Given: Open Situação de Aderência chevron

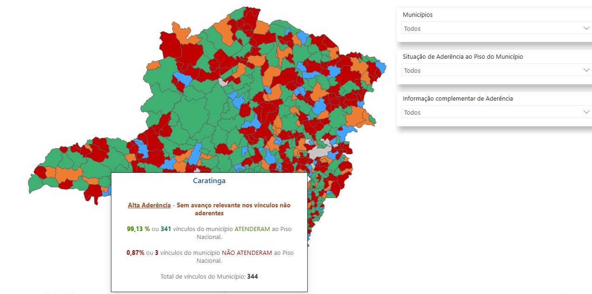Looking at the screenshot, I should click(x=586, y=70).
